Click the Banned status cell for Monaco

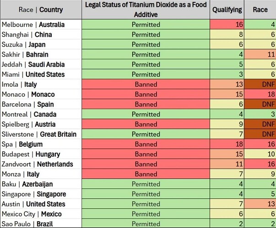[x=146, y=95]
